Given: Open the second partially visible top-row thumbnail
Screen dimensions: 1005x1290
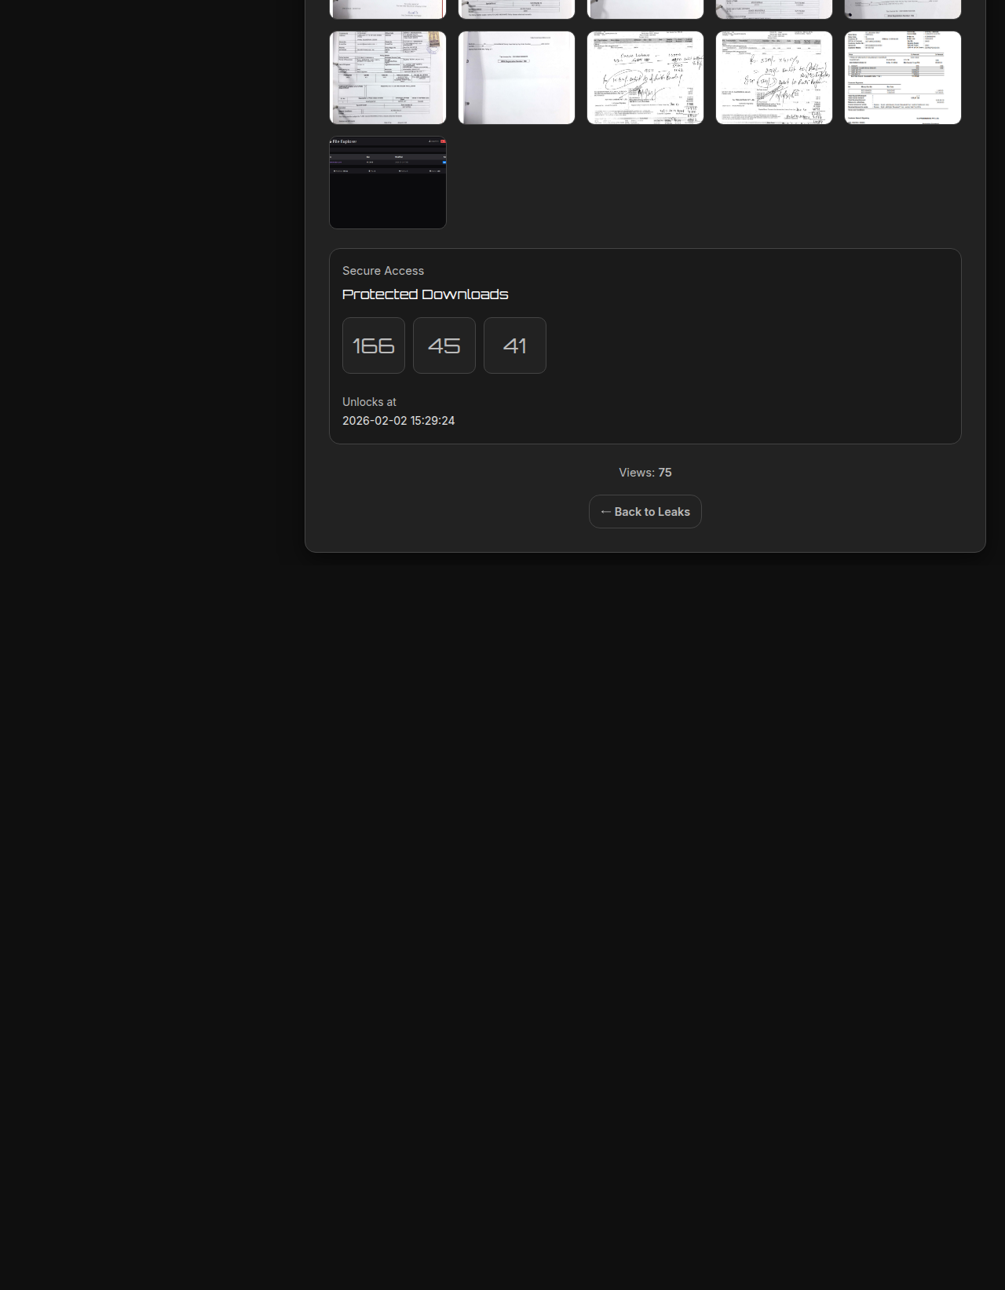Looking at the screenshot, I should coord(517,9).
